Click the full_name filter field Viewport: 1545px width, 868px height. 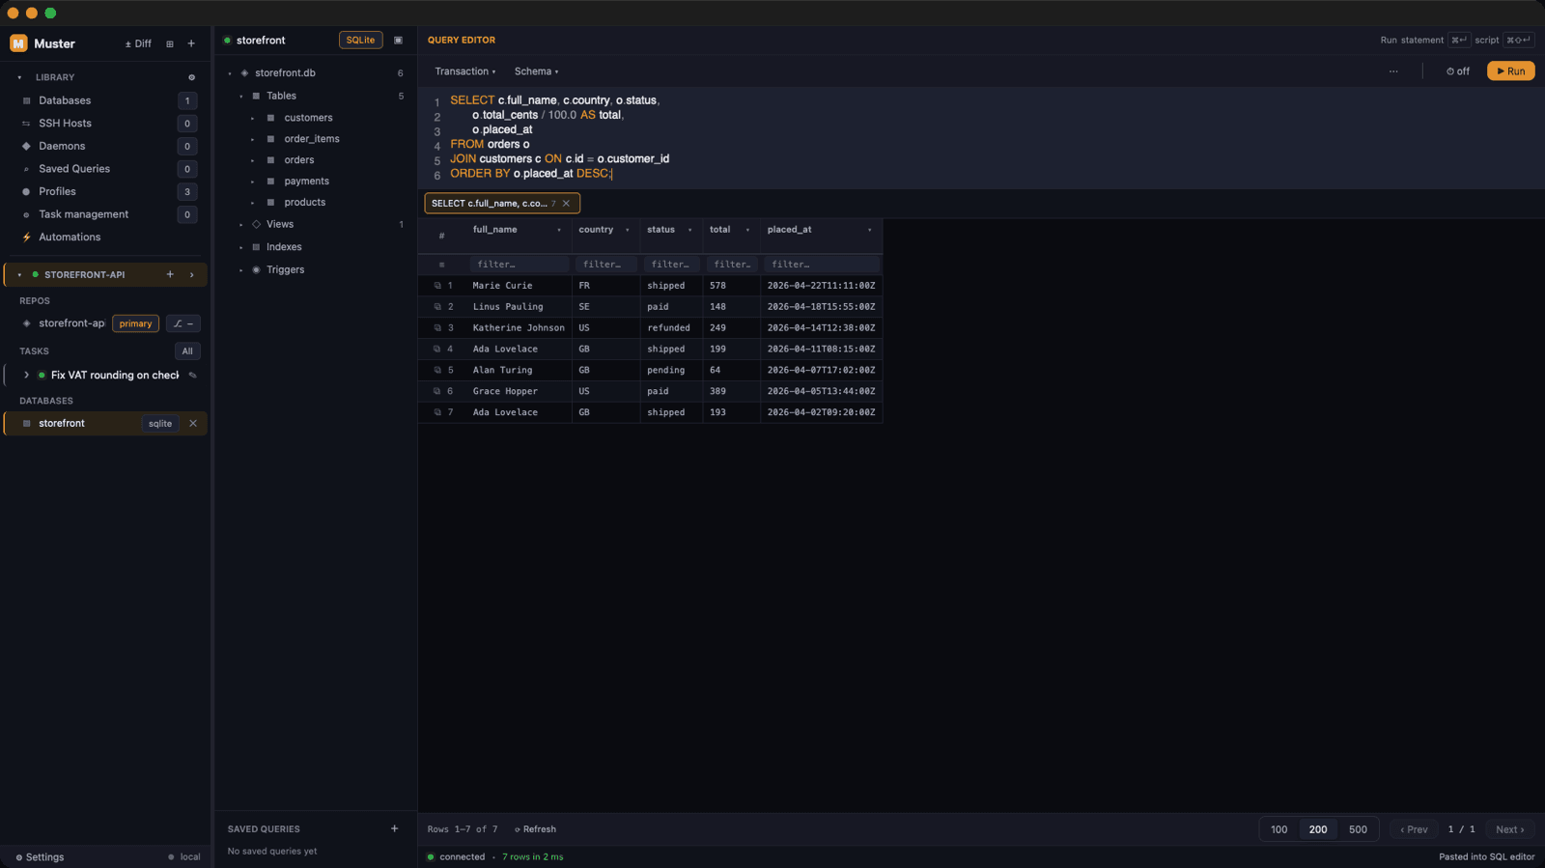[x=520, y=265]
